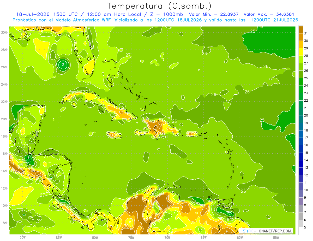Click the 'Valor Max. = 34.6381' text

click(269, 14)
